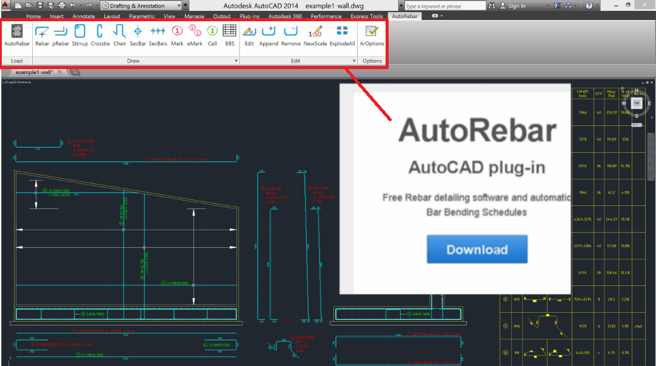Save the drawing with the floppy icon

[x=40, y=5]
